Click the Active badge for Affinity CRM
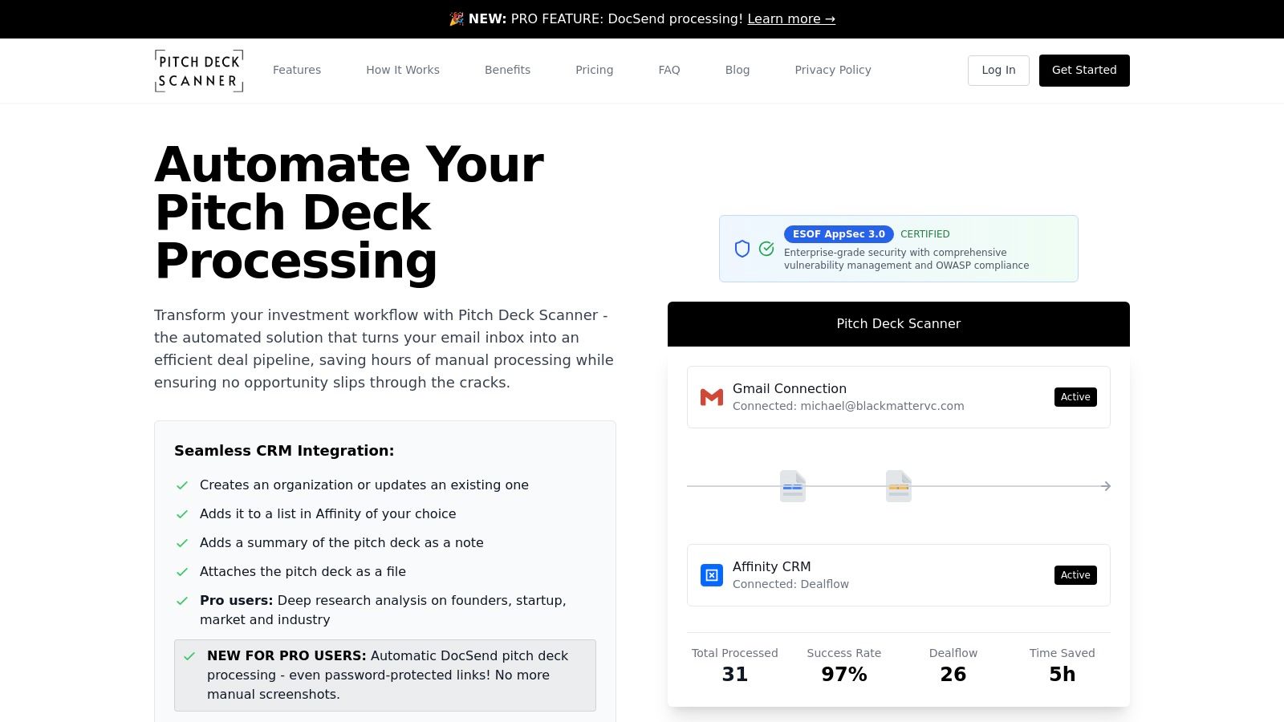Viewport: 1284px width, 722px height. click(x=1075, y=575)
